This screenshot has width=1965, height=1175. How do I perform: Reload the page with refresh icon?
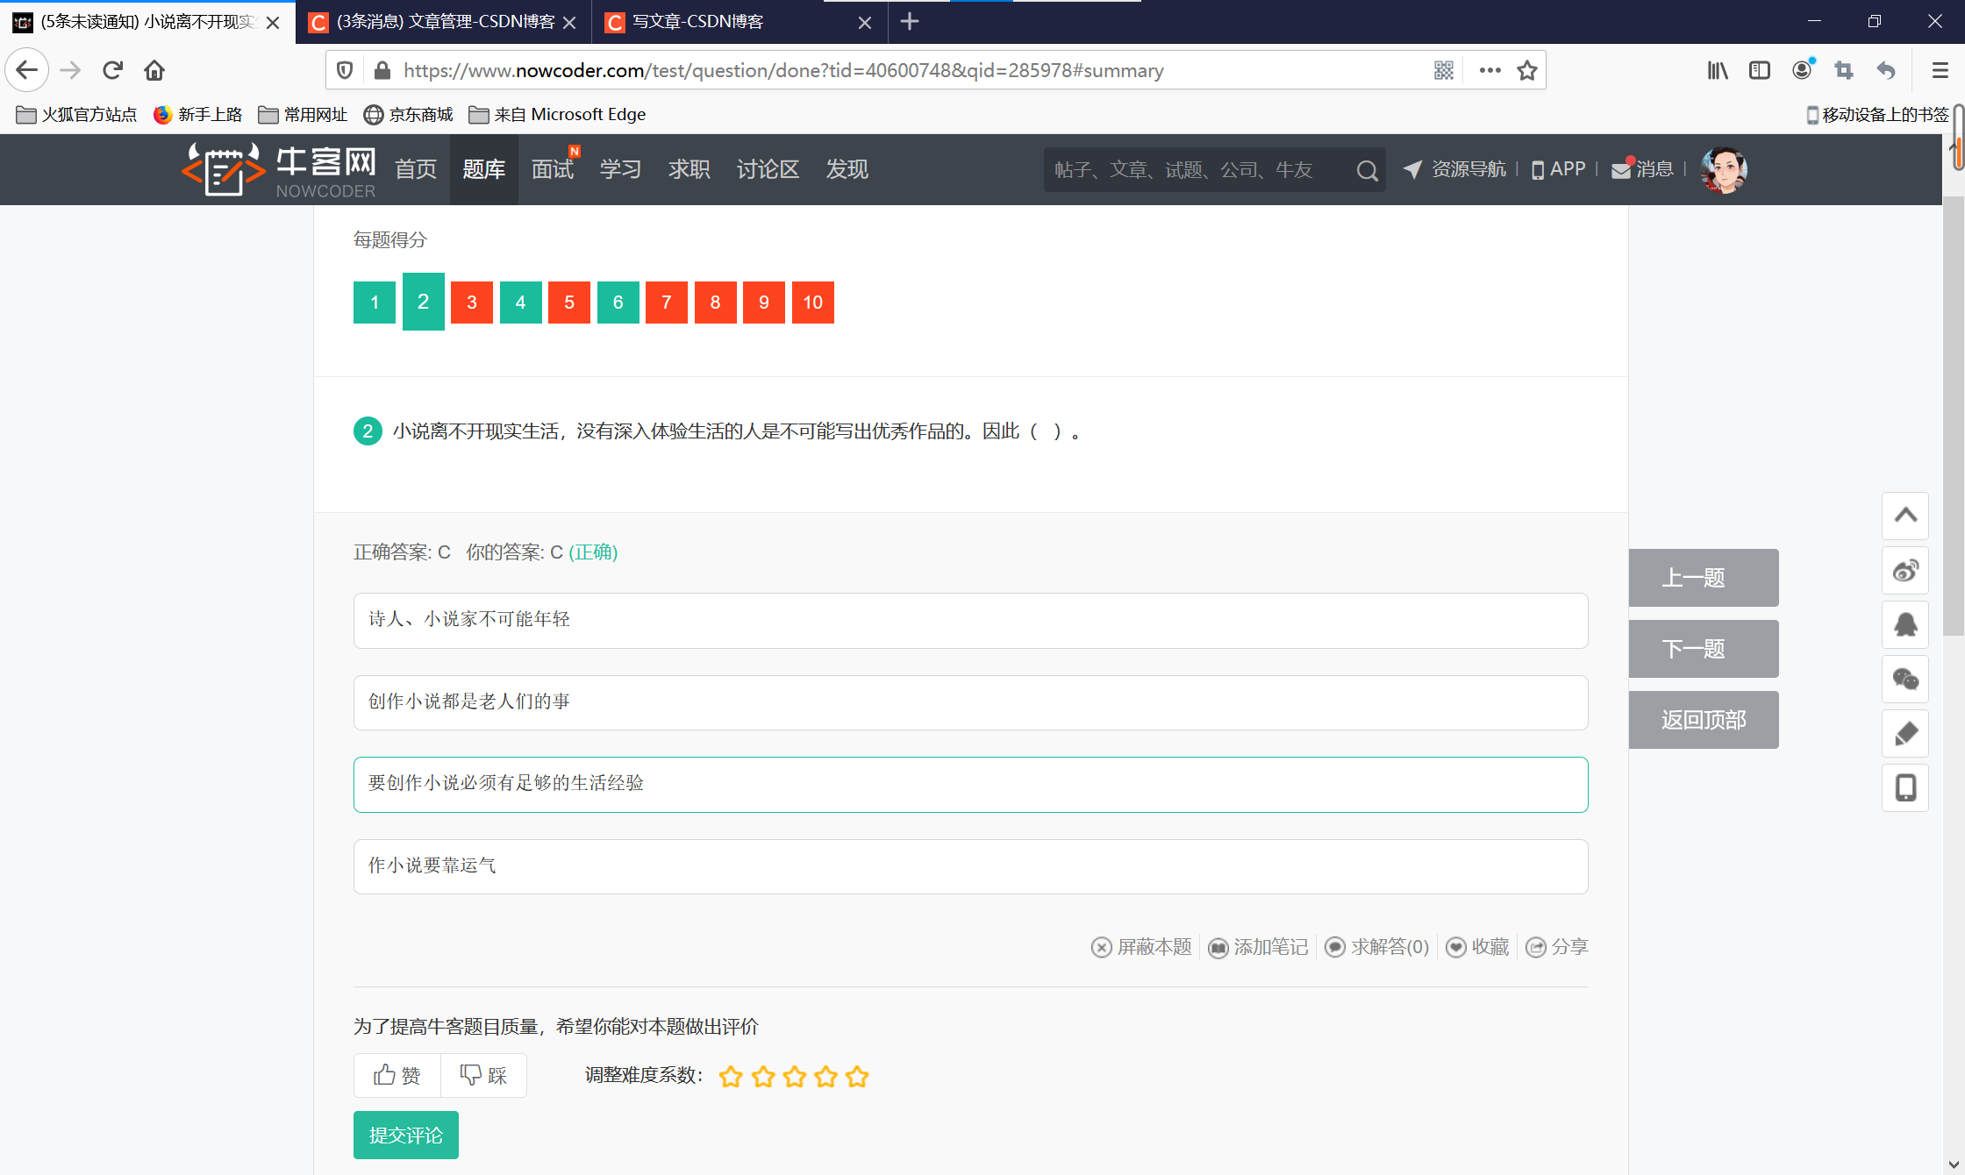[x=112, y=70]
